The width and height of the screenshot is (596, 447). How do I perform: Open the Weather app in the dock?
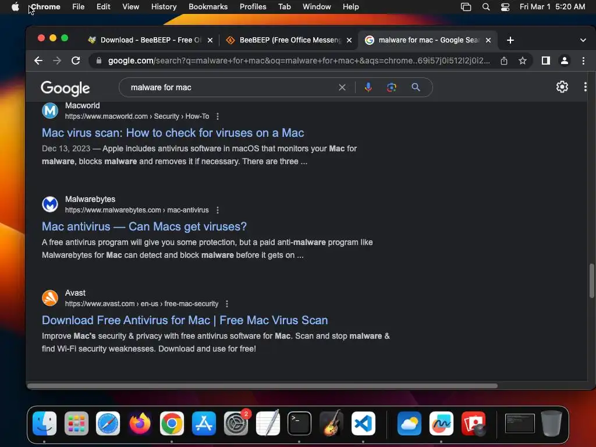coord(409,424)
